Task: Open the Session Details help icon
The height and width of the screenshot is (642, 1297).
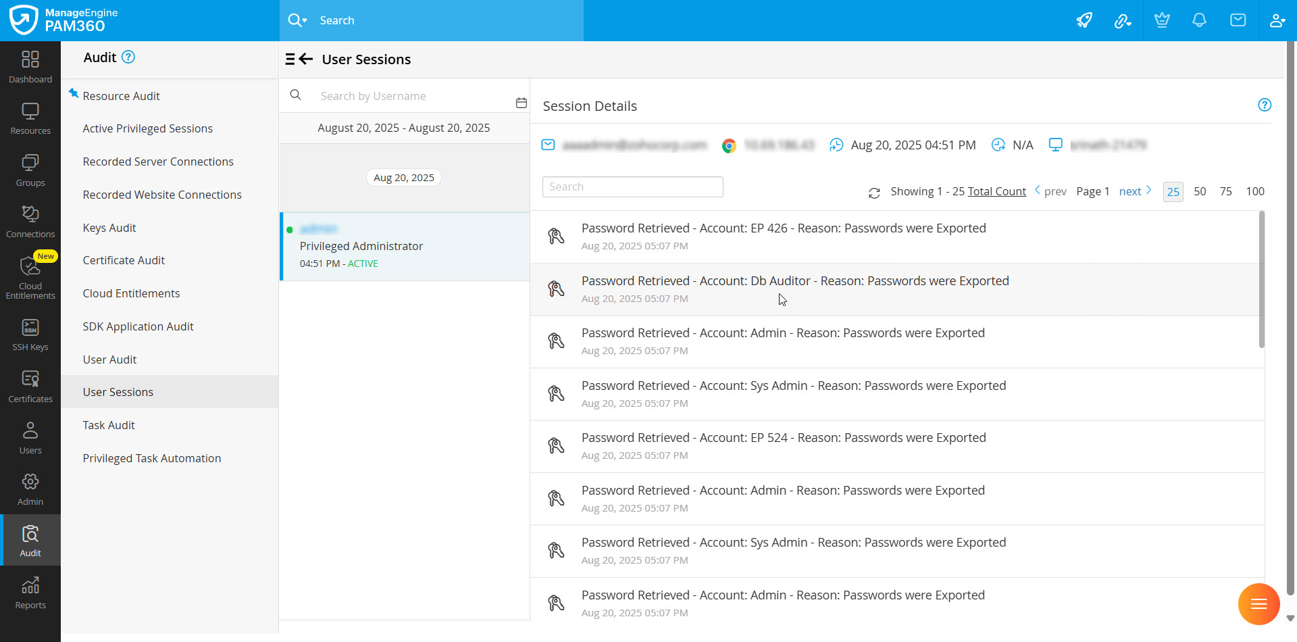Action: [1265, 105]
